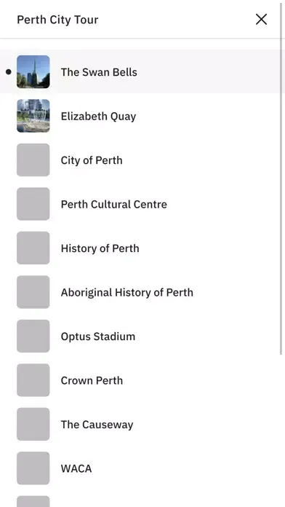
Task: Select Optus Stadium in the tour list
Action: pos(141,337)
